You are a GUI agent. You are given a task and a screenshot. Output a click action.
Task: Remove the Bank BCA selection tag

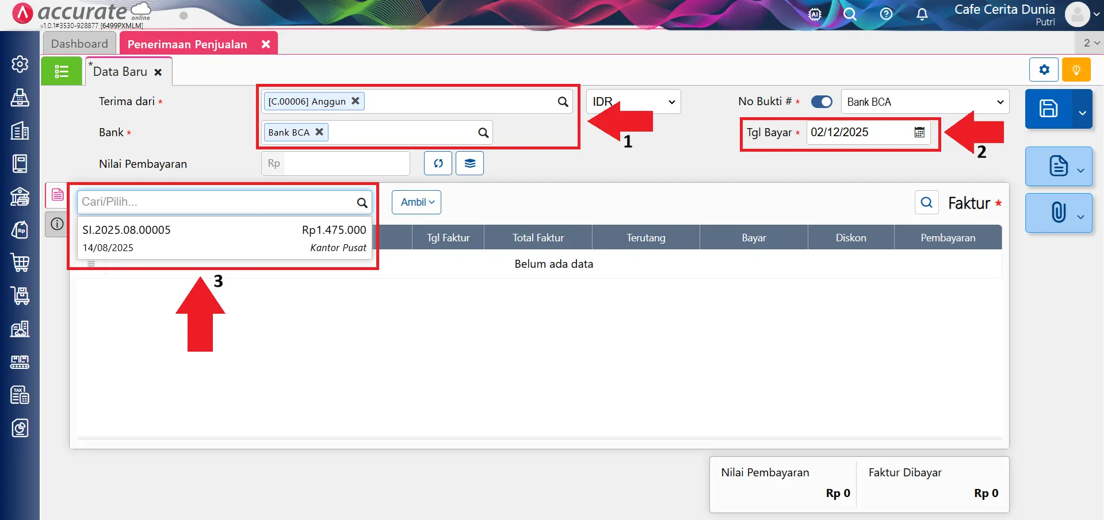(x=319, y=132)
